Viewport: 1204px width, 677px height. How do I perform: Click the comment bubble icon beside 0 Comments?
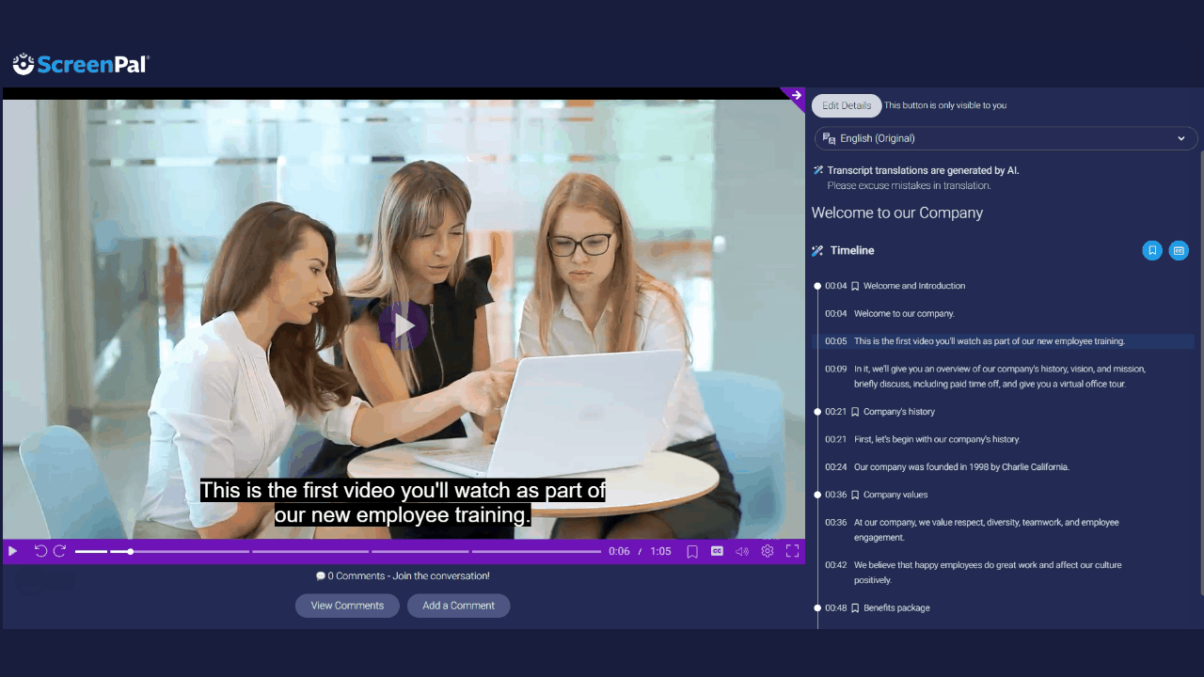click(x=321, y=575)
